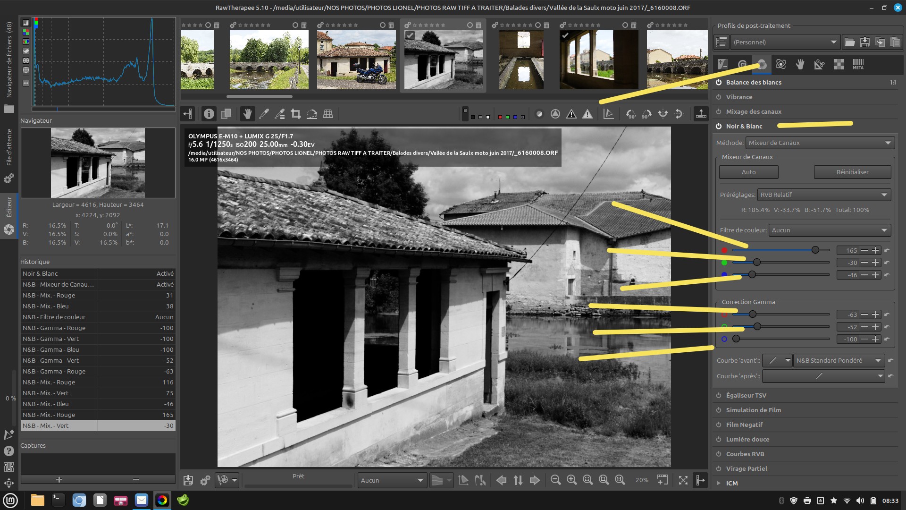Click the Réinitialiser button

[852, 172]
